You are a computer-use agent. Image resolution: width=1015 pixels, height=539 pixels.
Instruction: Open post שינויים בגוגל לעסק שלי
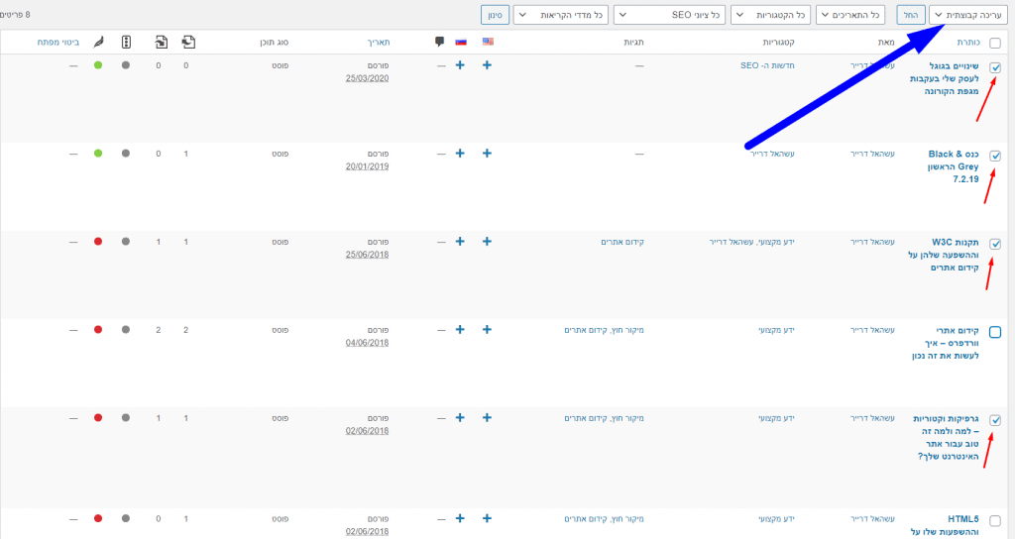click(x=945, y=78)
